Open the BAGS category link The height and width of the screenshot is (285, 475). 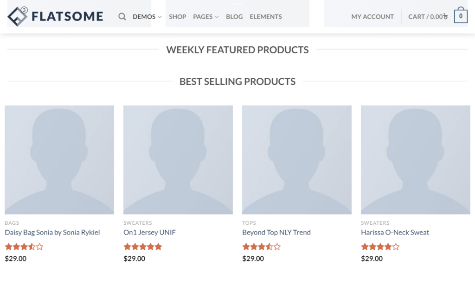(12, 223)
